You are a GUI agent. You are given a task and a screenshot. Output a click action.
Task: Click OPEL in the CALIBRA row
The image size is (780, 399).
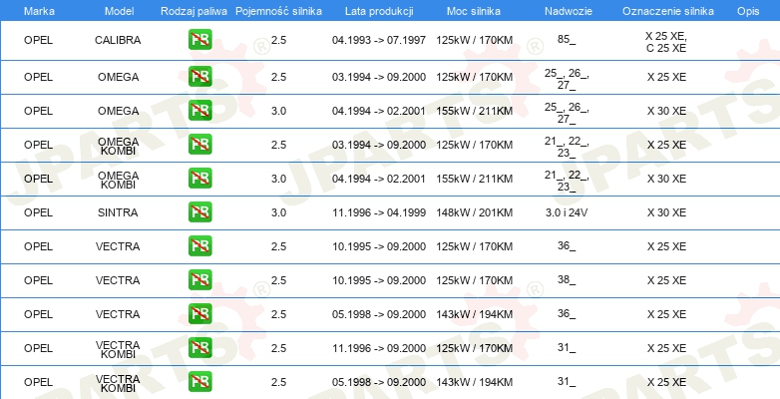38,40
